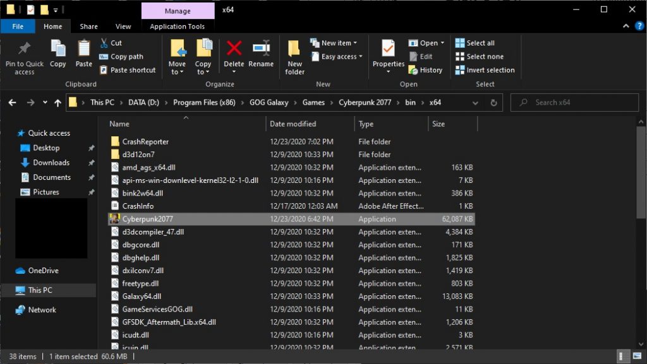
Task: Refresh the x64 folder view
Action: pyautogui.click(x=493, y=103)
